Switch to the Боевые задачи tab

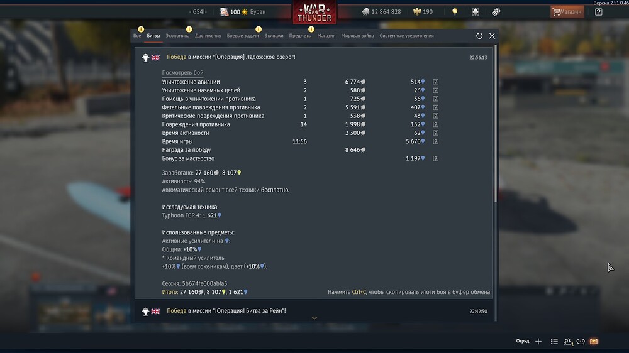pyautogui.click(x=243, y=36)
